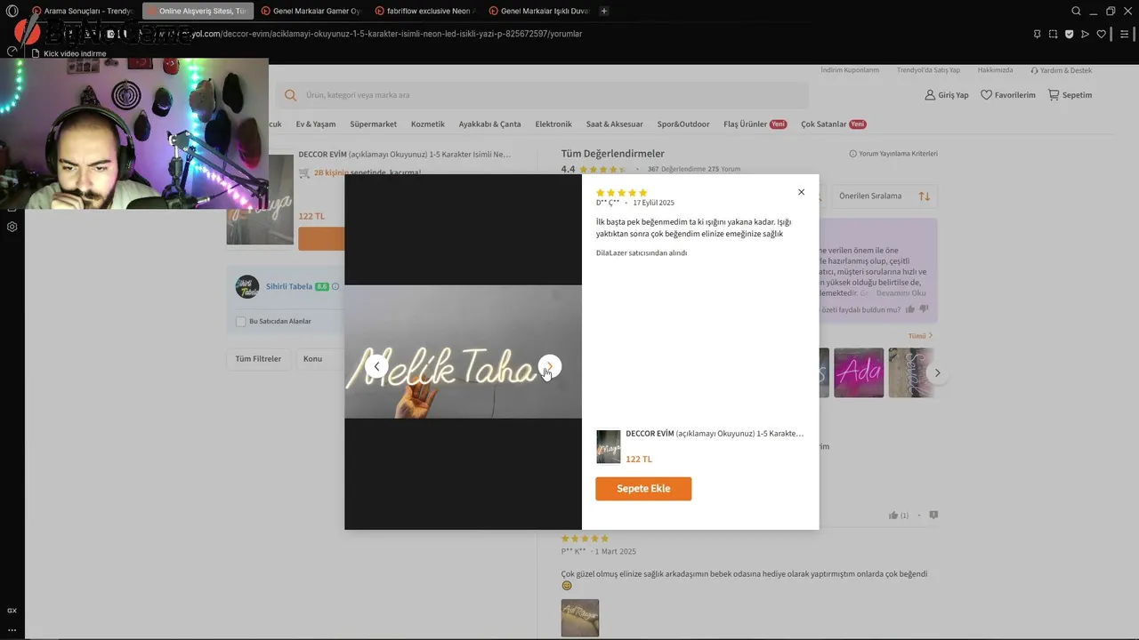
Task: Open the Çok Satanlar category
Action: pyautogui.click(x=834, y=124)
